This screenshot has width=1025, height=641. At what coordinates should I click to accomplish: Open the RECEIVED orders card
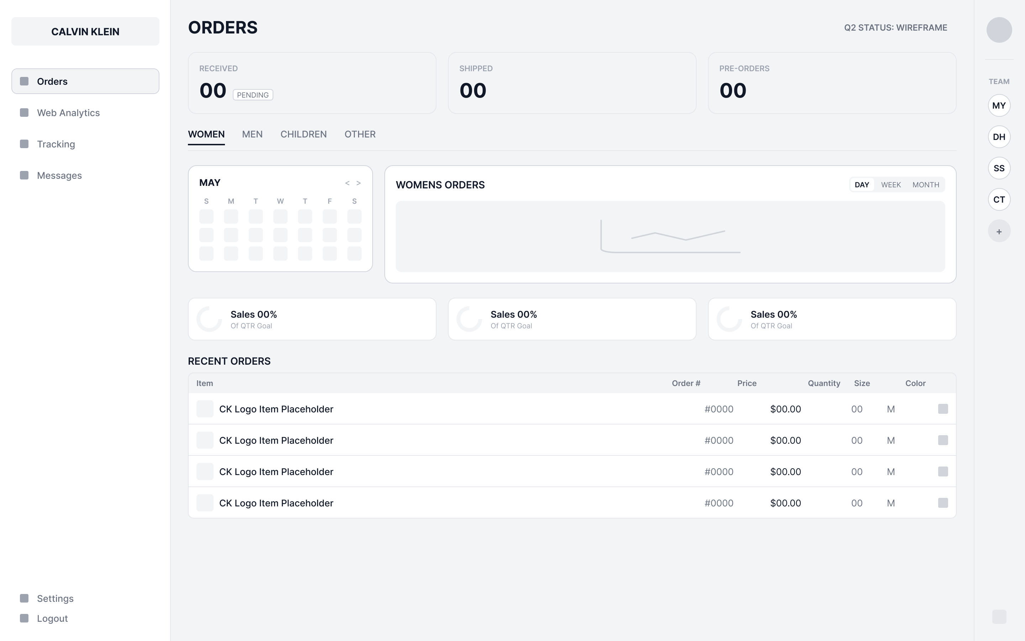pyautogui.click(x=312, y=83)
